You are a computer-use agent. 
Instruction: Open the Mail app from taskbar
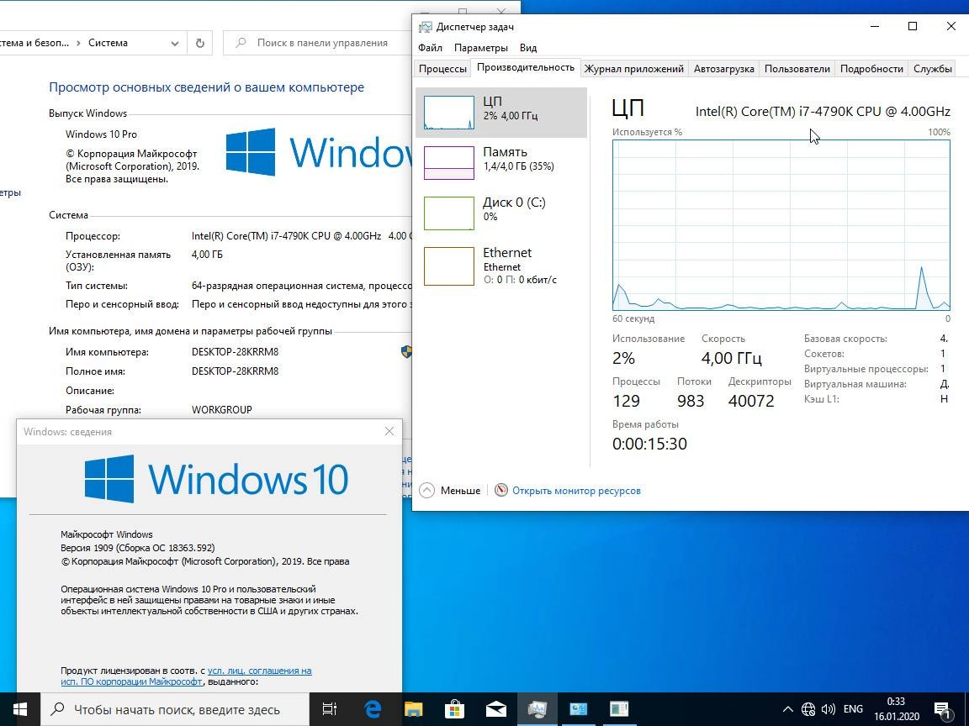495,709
